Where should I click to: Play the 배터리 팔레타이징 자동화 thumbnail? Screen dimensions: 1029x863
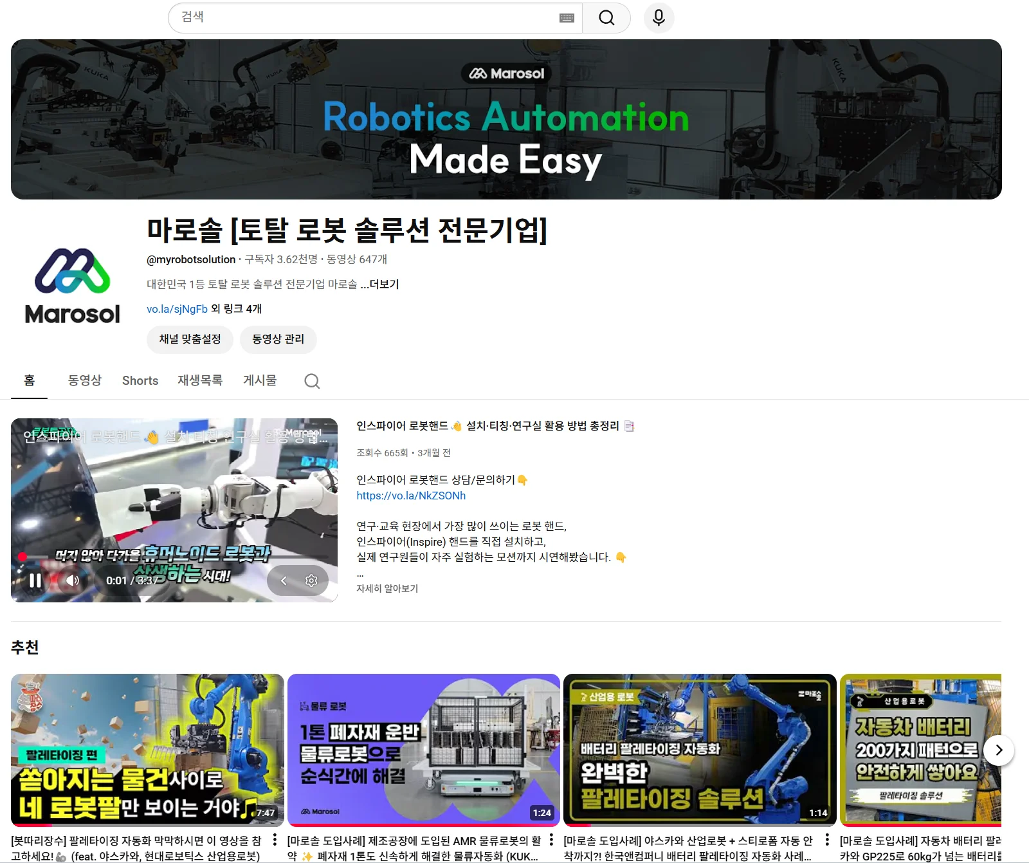point(700,750)
